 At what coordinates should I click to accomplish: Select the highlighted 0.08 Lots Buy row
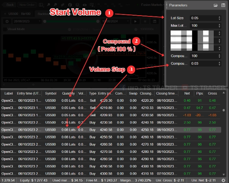111,130
